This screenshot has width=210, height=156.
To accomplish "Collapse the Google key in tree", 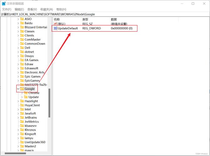I will (18, 89).
